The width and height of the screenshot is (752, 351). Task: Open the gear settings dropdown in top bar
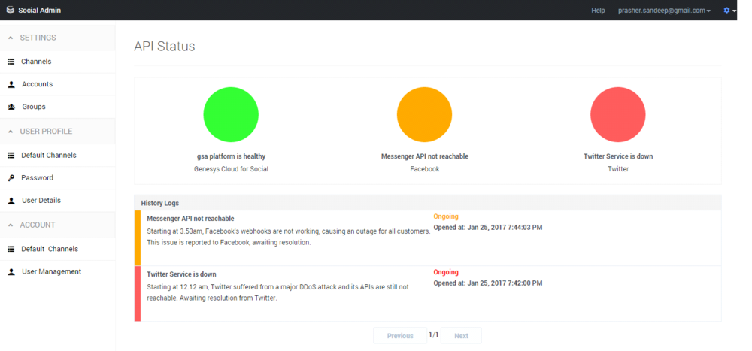[x=729, y=11]
